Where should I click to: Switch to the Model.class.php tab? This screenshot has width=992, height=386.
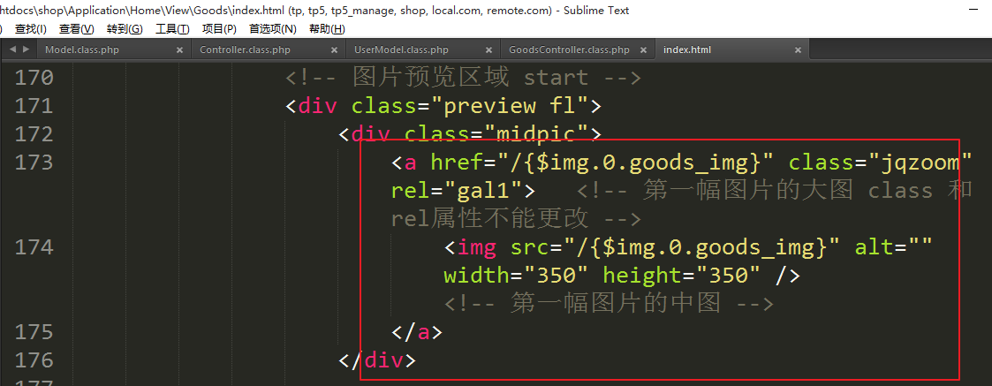pos(82,50)
